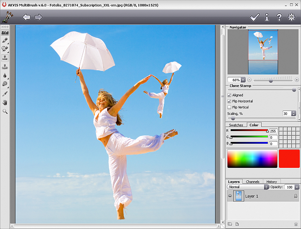301x229 pixels.
Task: Click the red foreground color swatch
Action: tap(289, 159)
